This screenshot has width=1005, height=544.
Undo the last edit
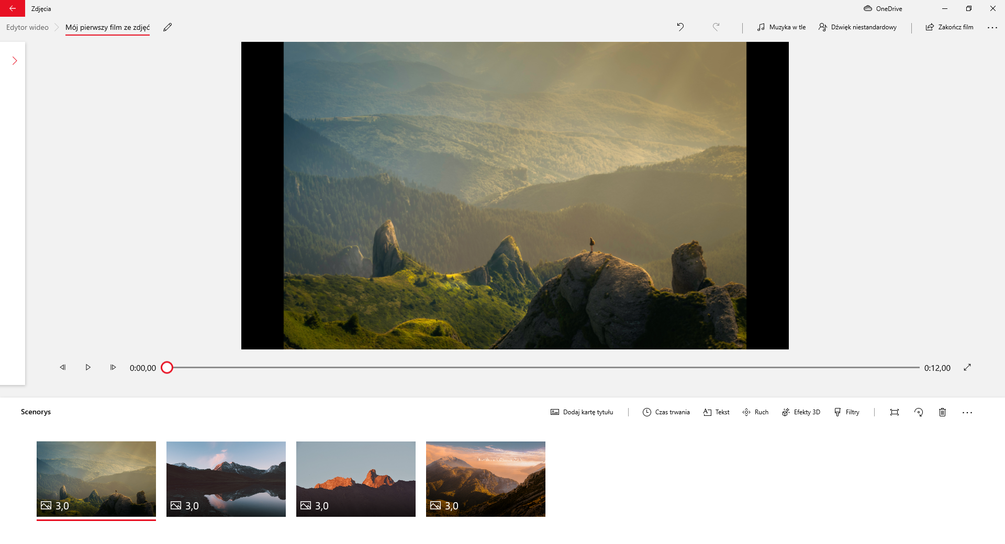click(x=680, y=27)
